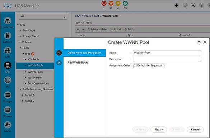Click the Next button

pyautogui.click(x=159, y=129)
